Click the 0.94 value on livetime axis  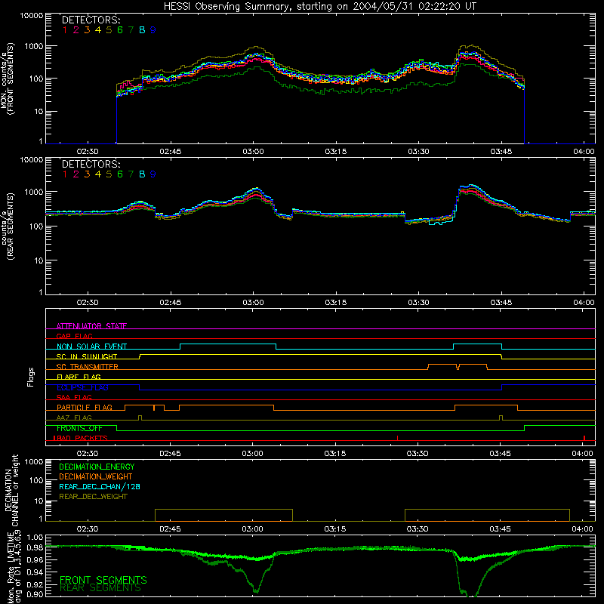click(x=35, y=572)
